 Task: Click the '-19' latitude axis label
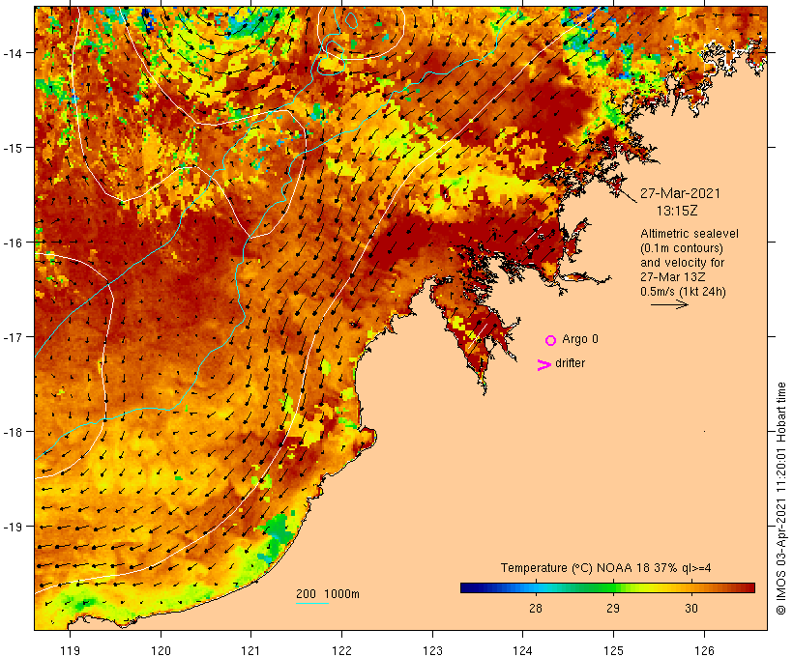(12, 527)
